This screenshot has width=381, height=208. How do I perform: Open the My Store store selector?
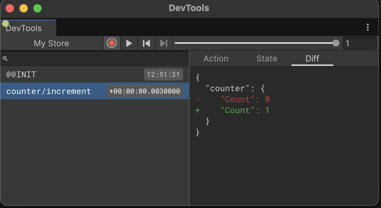[51, 43]
